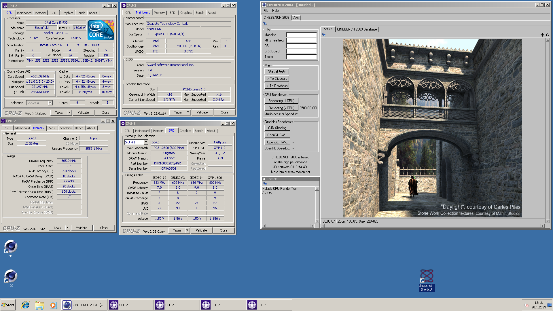
Task: Click the GFX-Board input field
Action: pyautogui.click(x=301, y=51)
